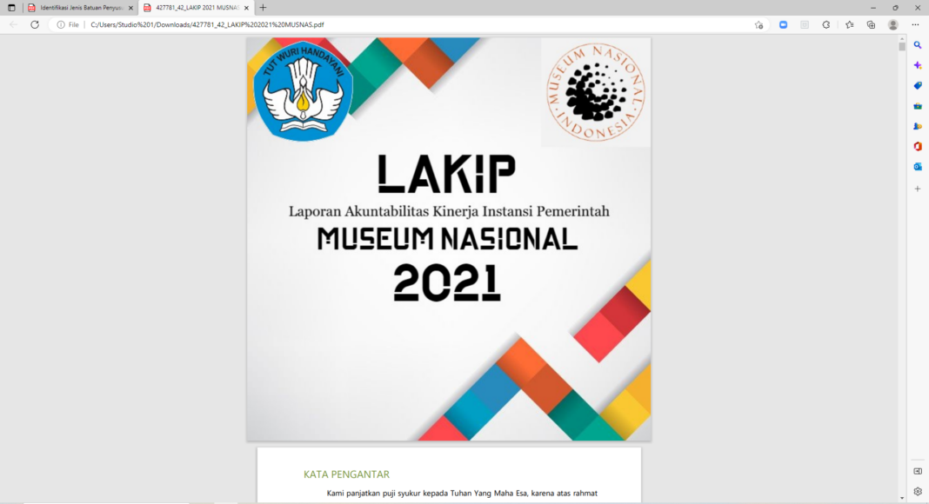The height and width of the screenshot is (504, 929).
Task: Open sidebar Search
Action: (x=918, y=45)
